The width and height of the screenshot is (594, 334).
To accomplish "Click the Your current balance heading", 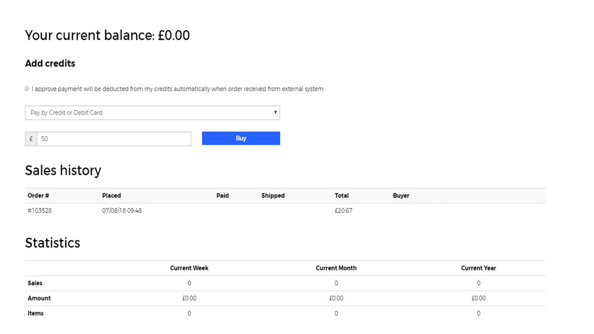I will 107,35.
